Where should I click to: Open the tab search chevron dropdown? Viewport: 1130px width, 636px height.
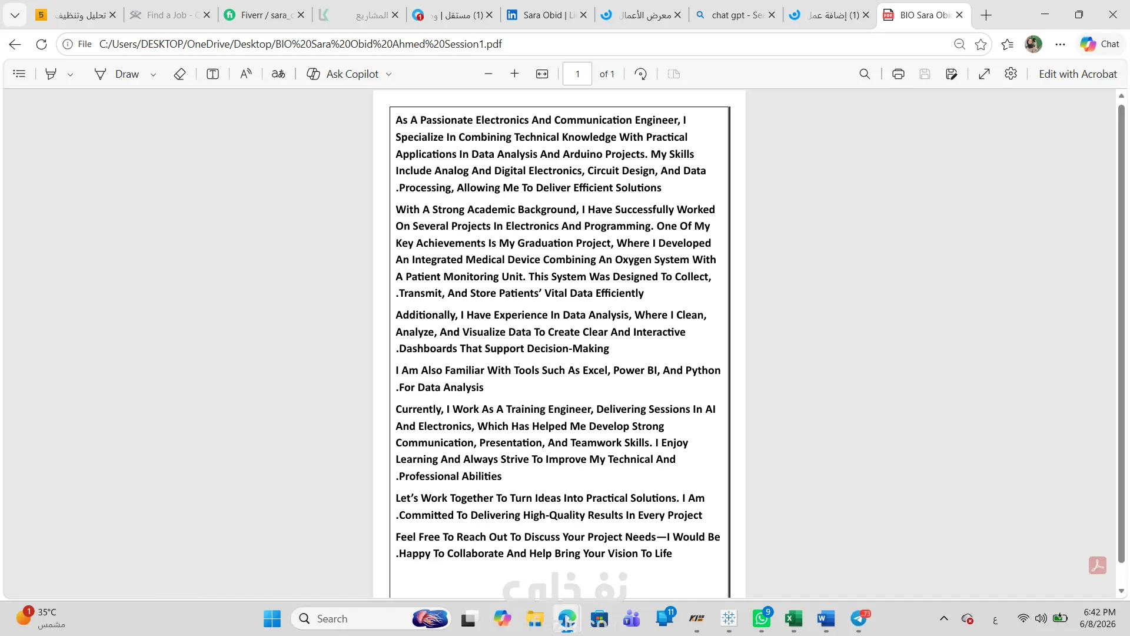pos(15,15)
